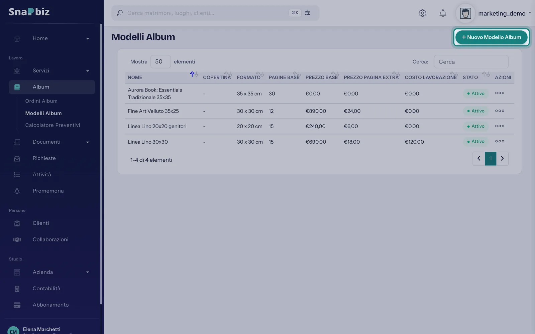Open actions menu for Linea Lino 20x20 genitori
Viewport: 535px width, 334px height.
[500, 126]
